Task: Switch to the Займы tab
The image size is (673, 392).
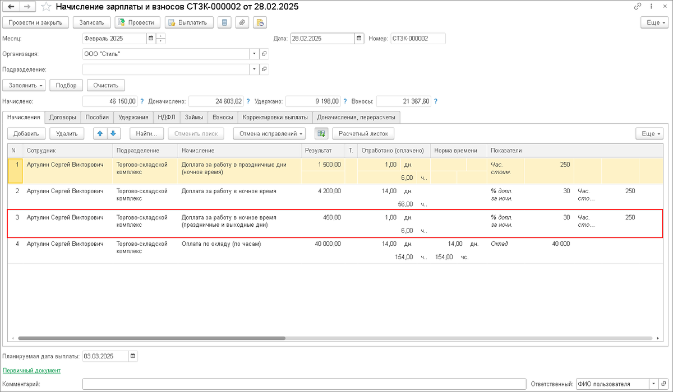Action: [194, 118]
